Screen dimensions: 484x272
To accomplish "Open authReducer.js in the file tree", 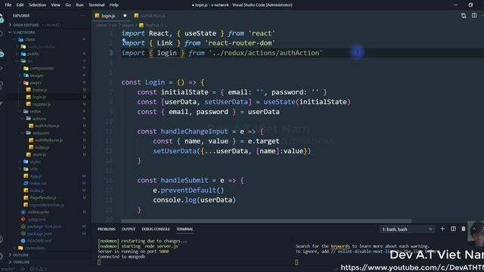I will 48,140.
